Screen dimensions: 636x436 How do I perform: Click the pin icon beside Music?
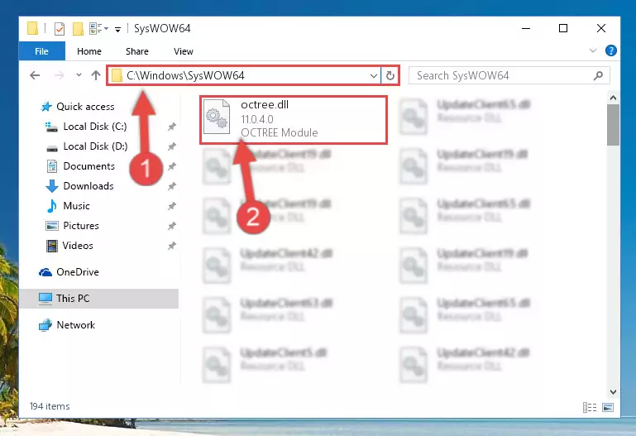pos(172,206)
